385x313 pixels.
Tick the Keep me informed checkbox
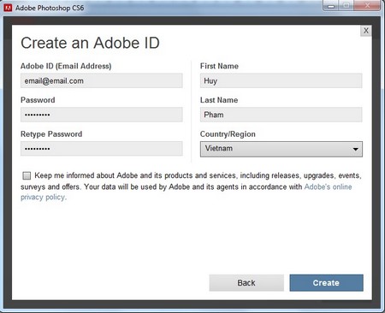27,175
